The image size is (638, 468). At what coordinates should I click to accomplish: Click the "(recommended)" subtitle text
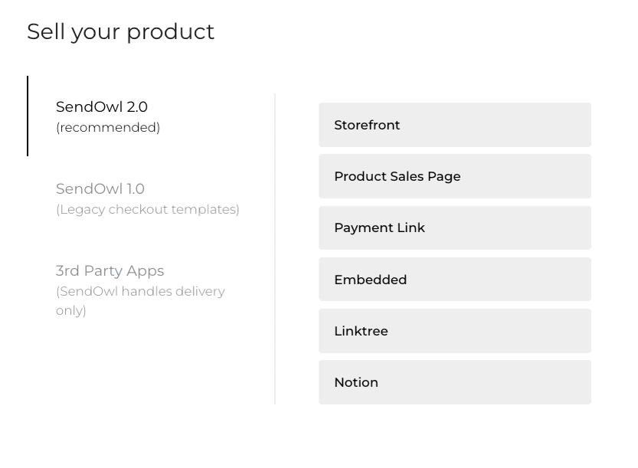[x=108, y=128]
